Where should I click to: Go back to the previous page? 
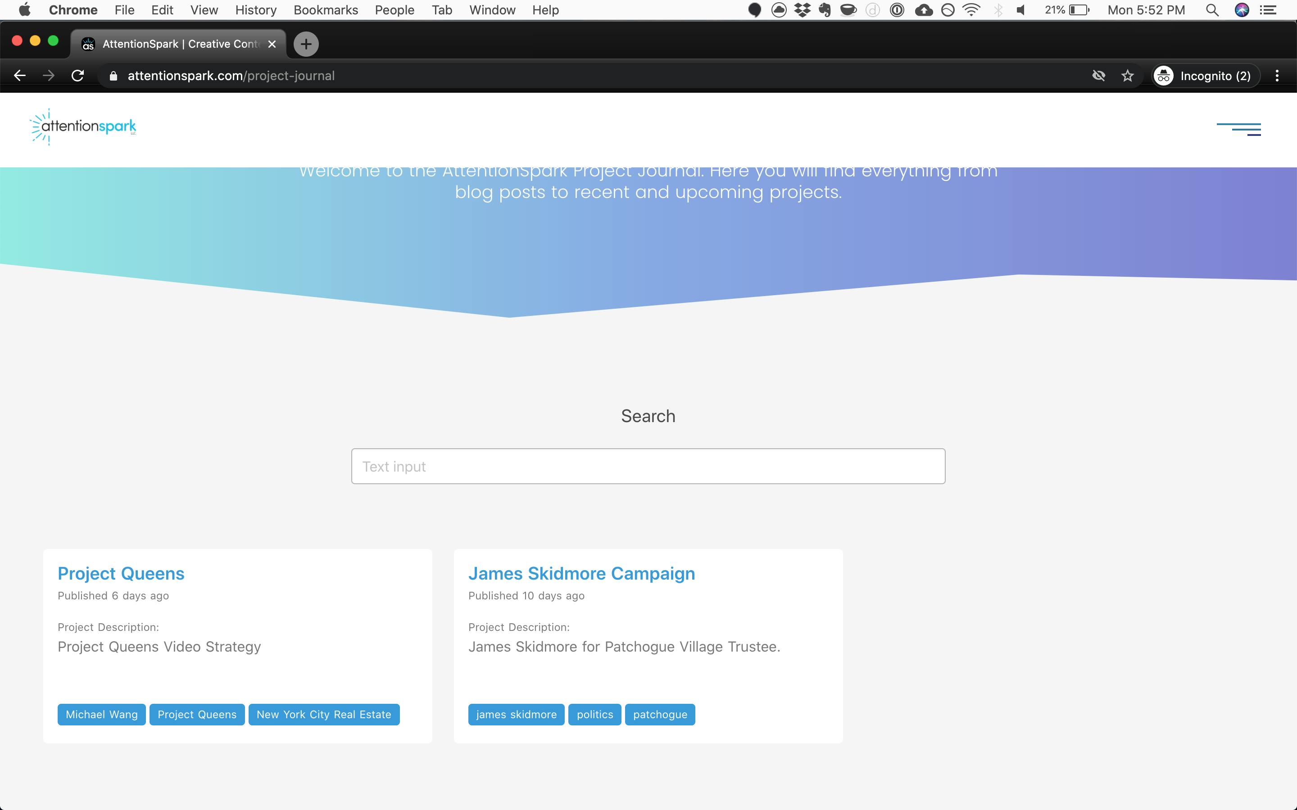20,76
